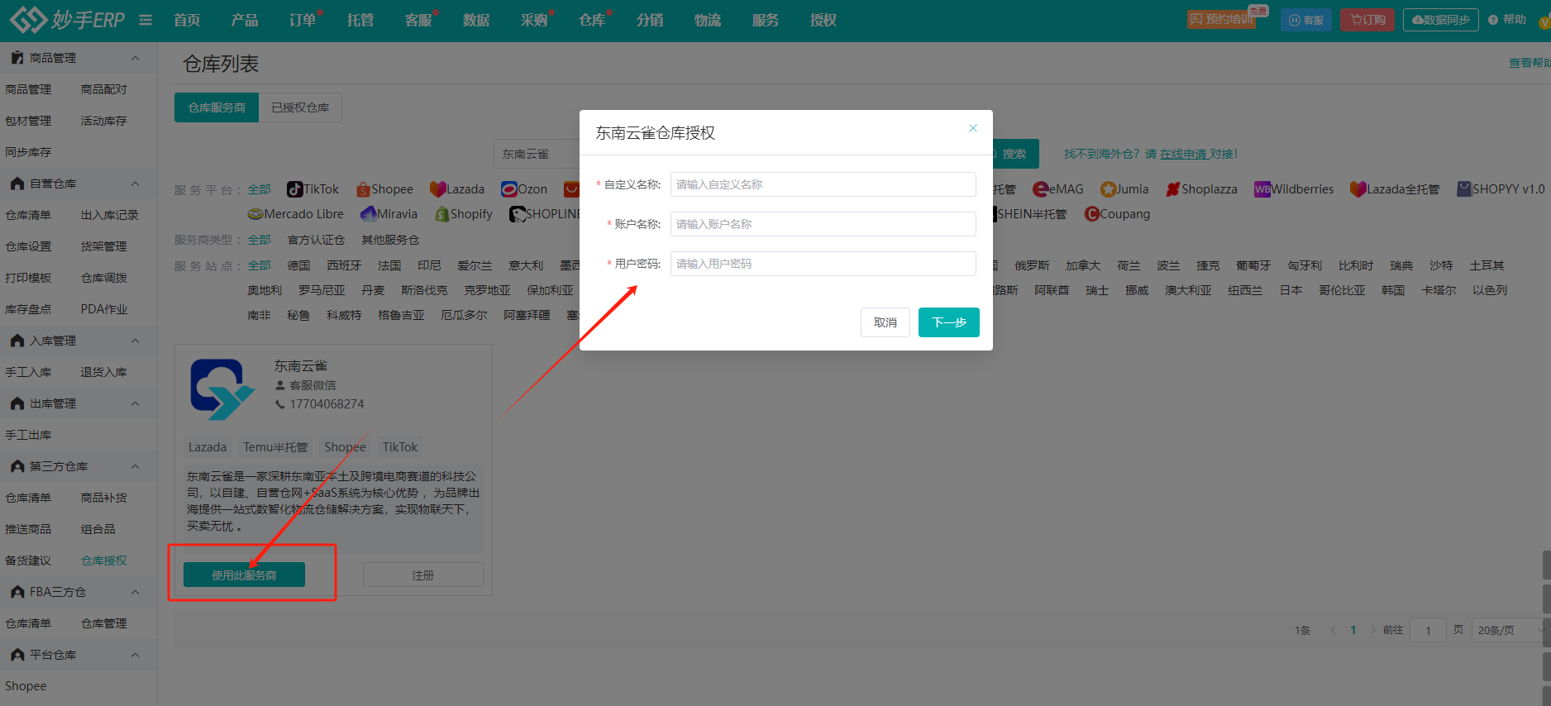Image resolution: width=1551 pixels, height=706 pixels.
Task: Switch to the 仓库服务商 tab
Action: (217, 107)
